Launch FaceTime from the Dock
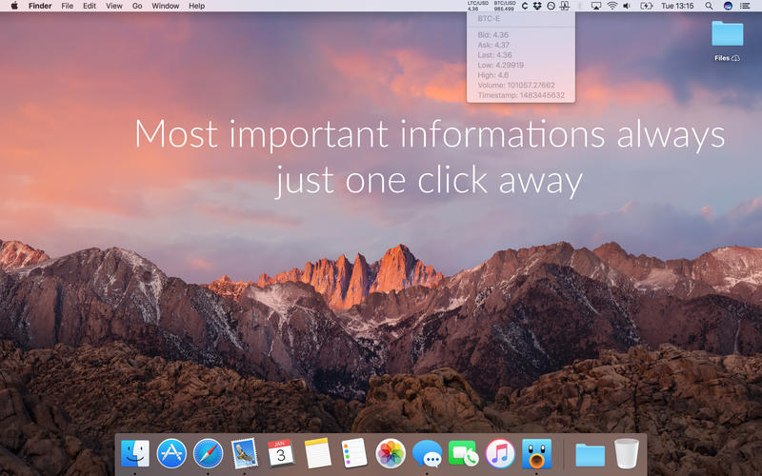This screenshot has width=762, height=476. point(463,453)
